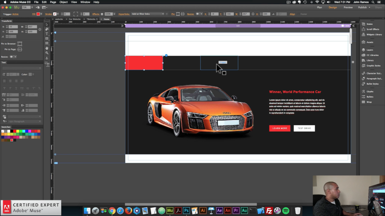
Task: Toggle the effects checkbox beside opacity
Action: pos(102,14)
